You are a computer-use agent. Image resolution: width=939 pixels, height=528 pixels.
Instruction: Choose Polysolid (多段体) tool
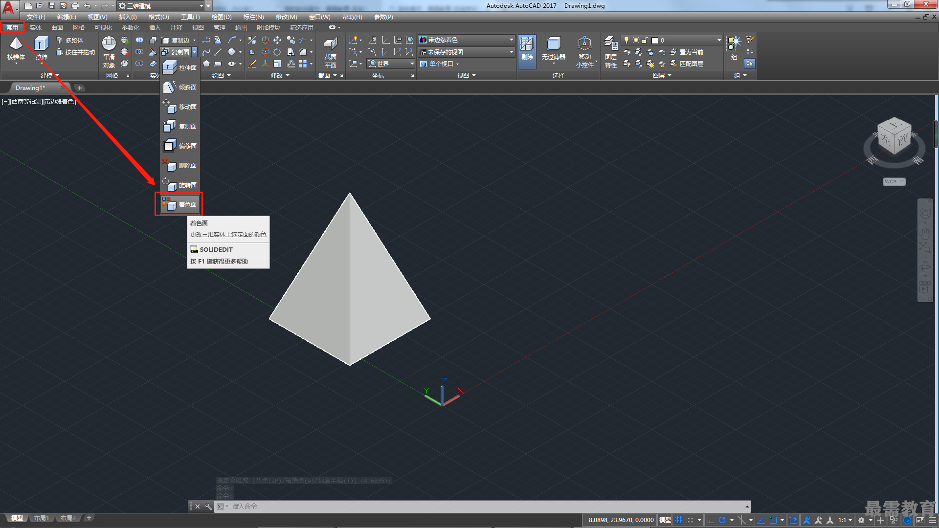pos(69,41)
